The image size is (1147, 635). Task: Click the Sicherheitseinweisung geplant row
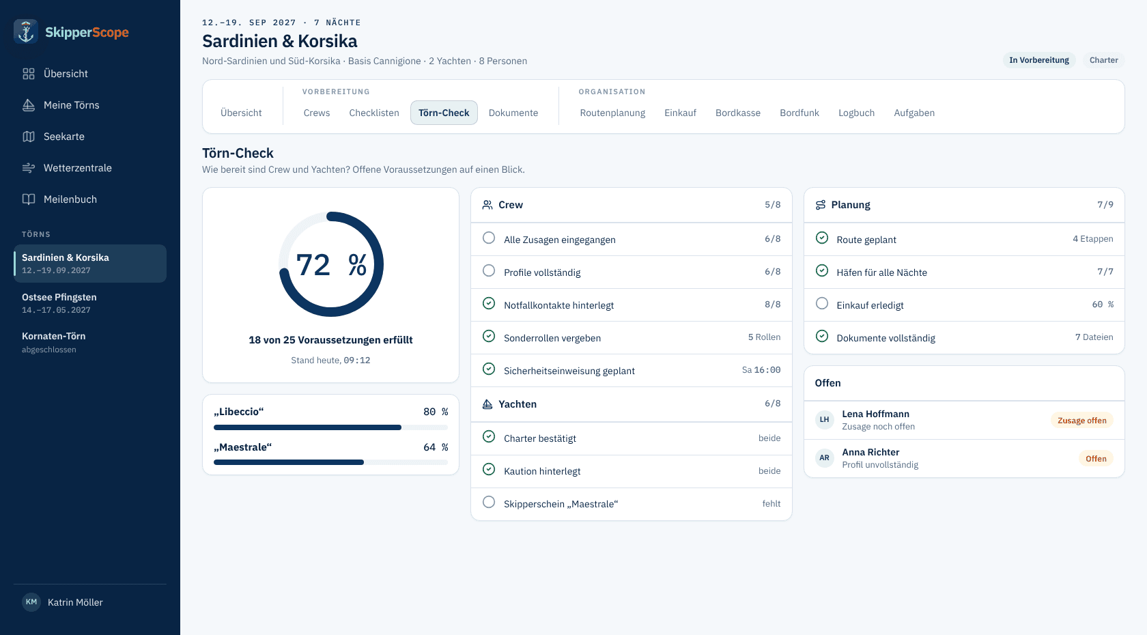(632, 370)
